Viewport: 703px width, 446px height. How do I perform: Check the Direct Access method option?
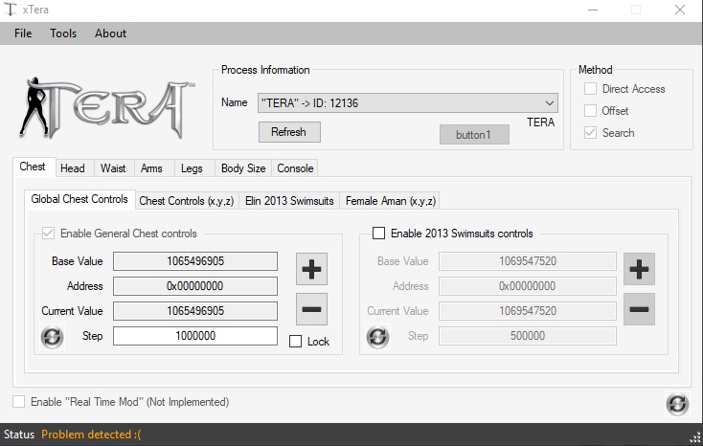click(590, 89)
